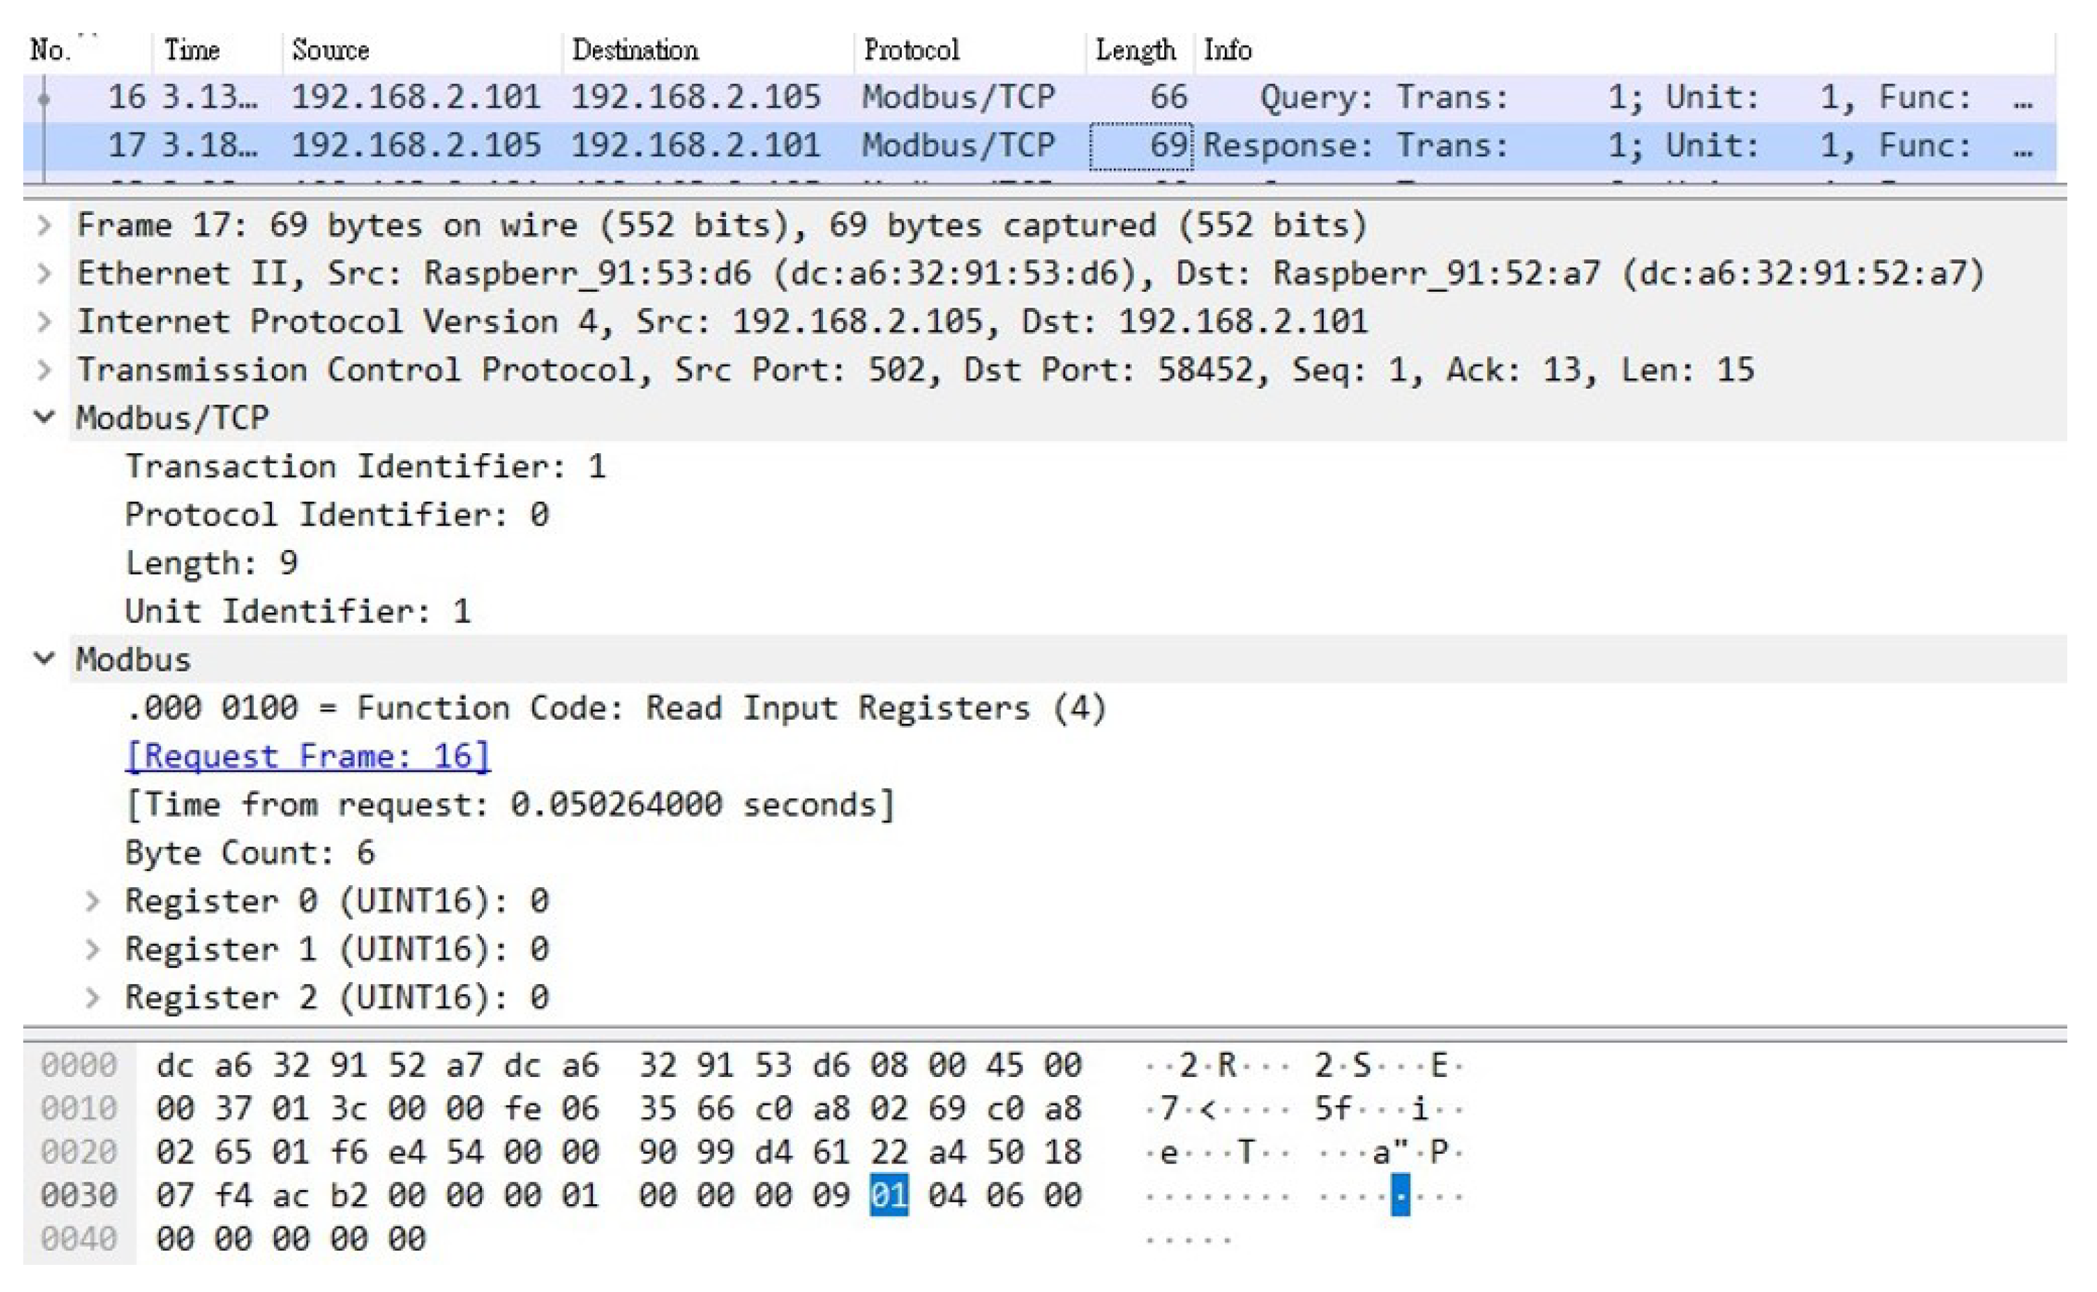Collapse the Modbus/TCP section
Image resolution: width=2097 pixels, height=1292 pixels.
tap(45, 418)
